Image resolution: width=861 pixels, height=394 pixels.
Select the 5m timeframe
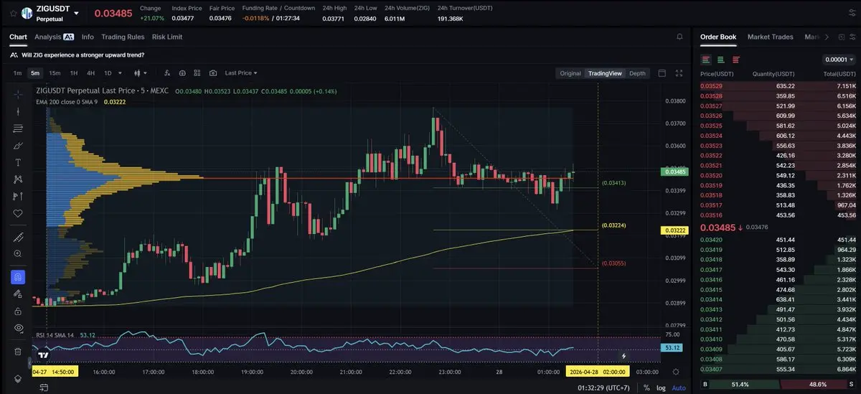pyautogui.click(x=35, y=73)
